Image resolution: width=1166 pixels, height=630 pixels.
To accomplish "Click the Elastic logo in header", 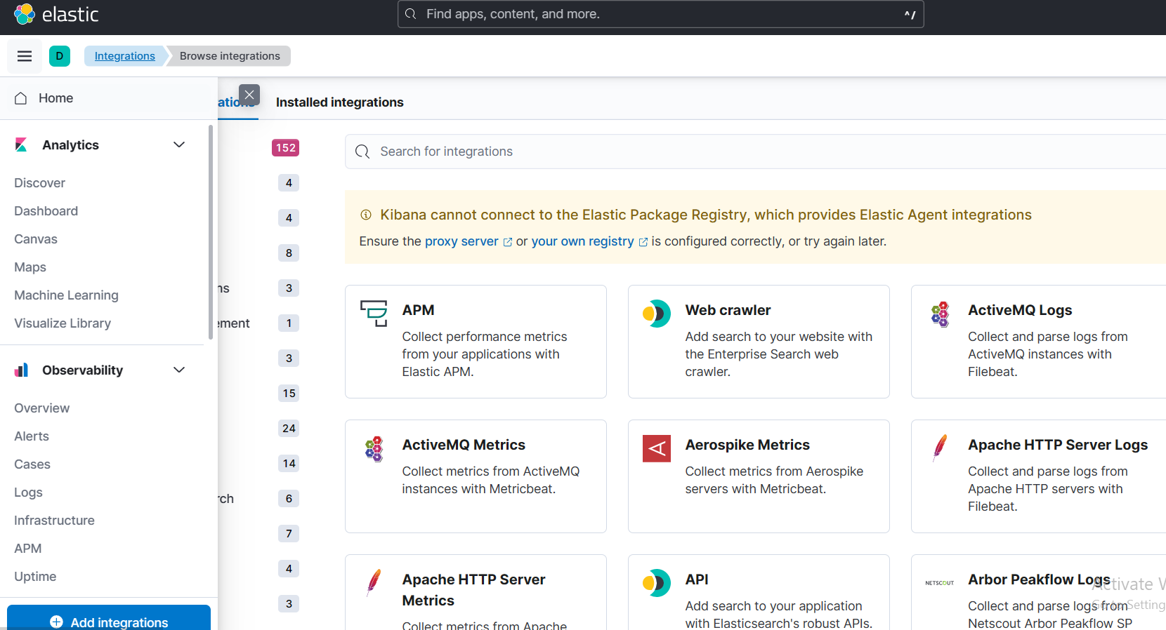I will [x=56, y=14].
